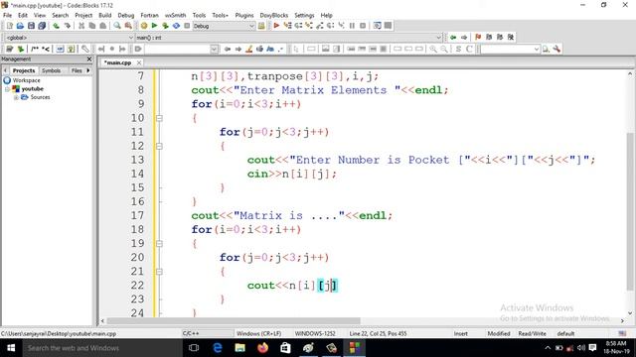This screenshot has width=636, height=357.
Task: Open the DoxyBlocks menu
Action: [x=274, y=15]
